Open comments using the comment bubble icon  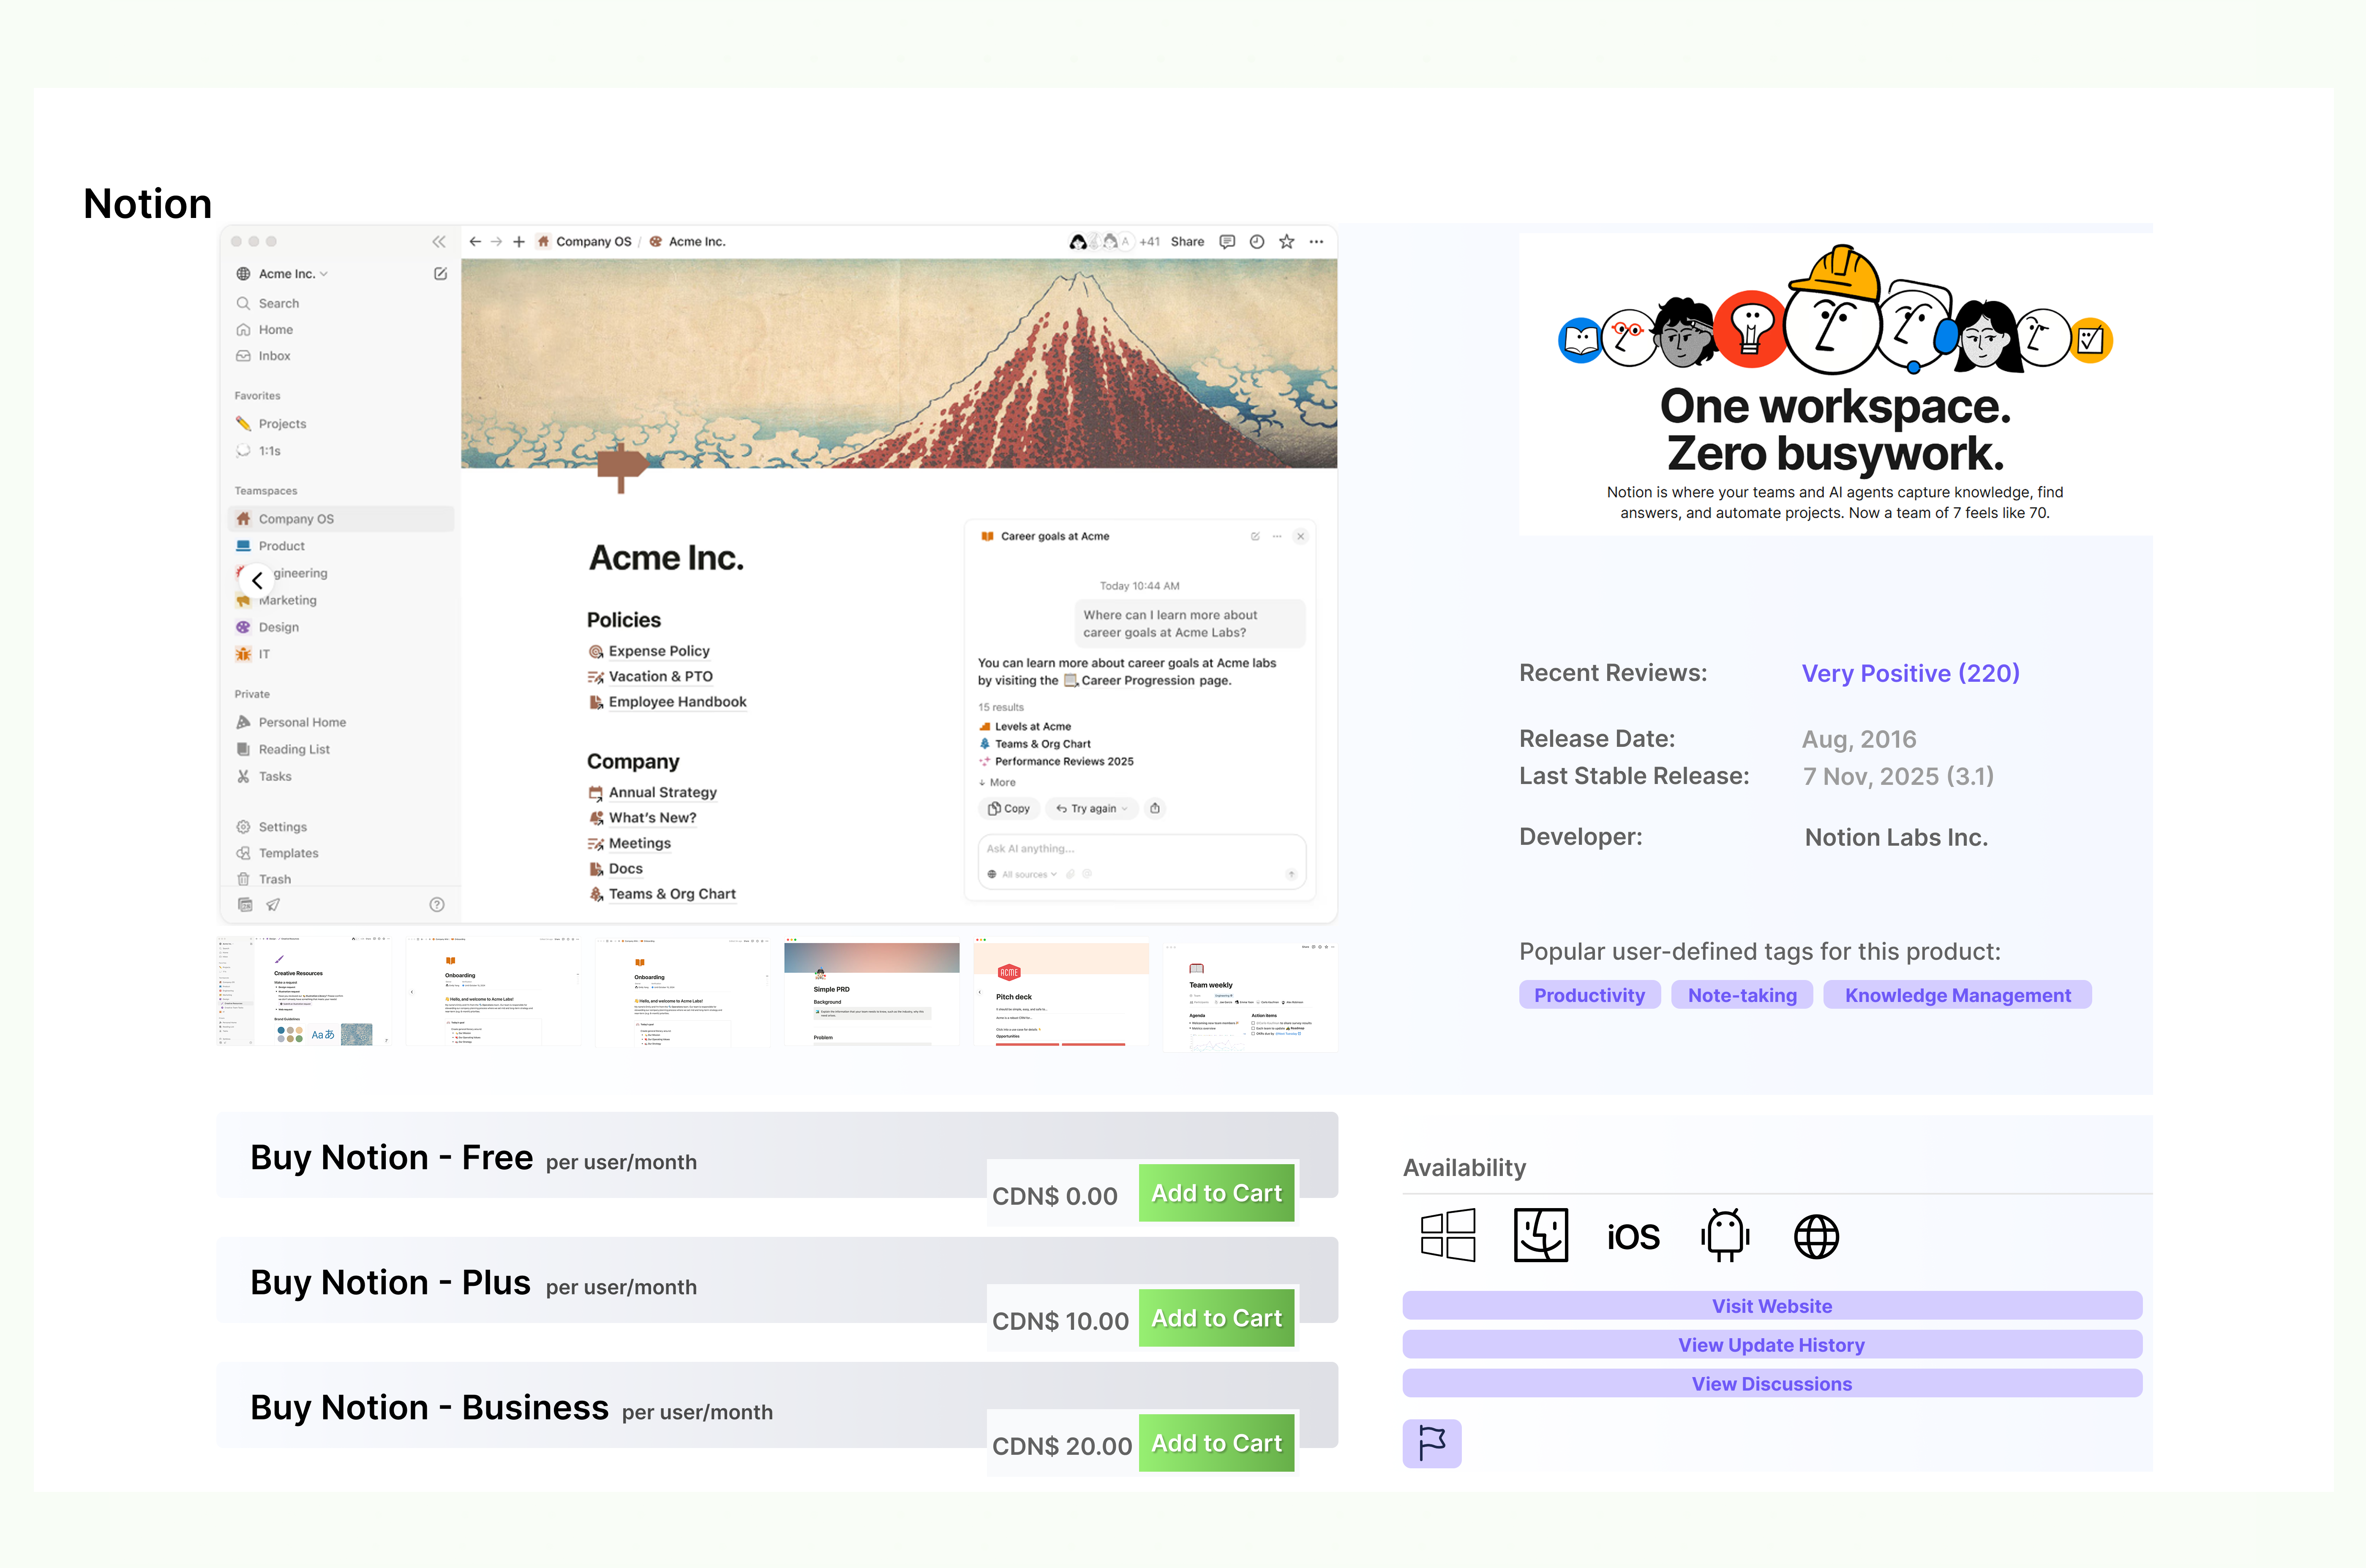tap(1227, 241)
